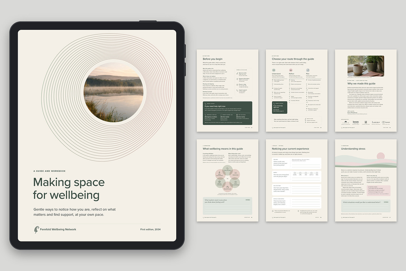Image resolution: width=406 pixels, height=271 pixels.
Task: Open the Why we made this guide page
Action: 366,90
